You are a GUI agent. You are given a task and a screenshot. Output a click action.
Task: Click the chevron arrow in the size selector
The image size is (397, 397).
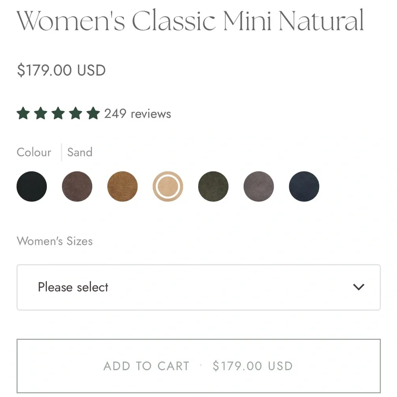[358, 287]
